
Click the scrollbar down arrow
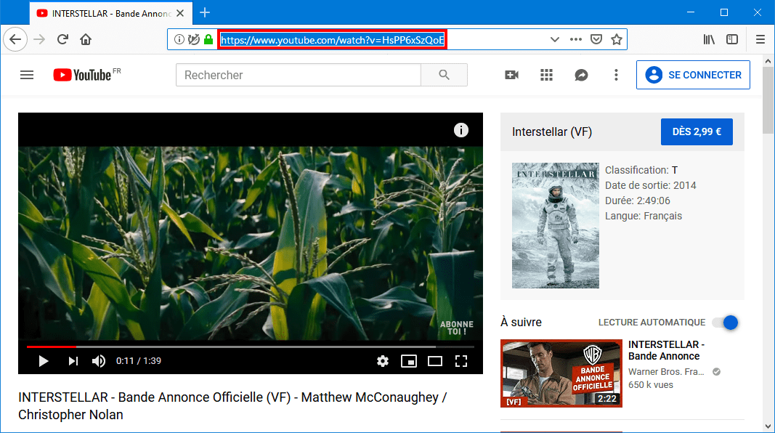coord(768,426)
